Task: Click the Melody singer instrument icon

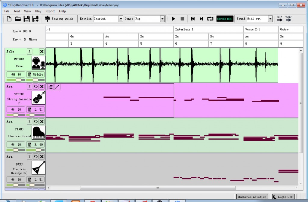Action: click(38, 63)
